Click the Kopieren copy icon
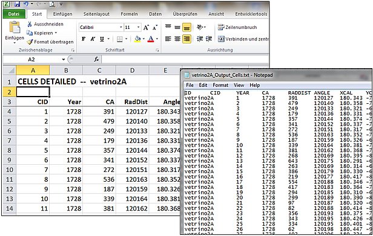373x236 pixels. click(x=30, y=33)
